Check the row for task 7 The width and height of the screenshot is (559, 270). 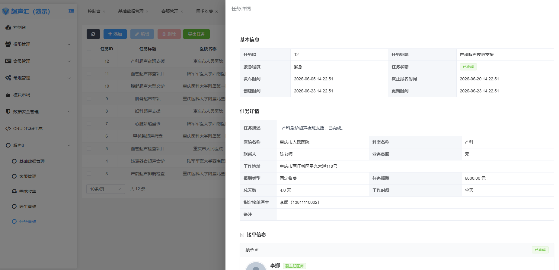[89, 124]
